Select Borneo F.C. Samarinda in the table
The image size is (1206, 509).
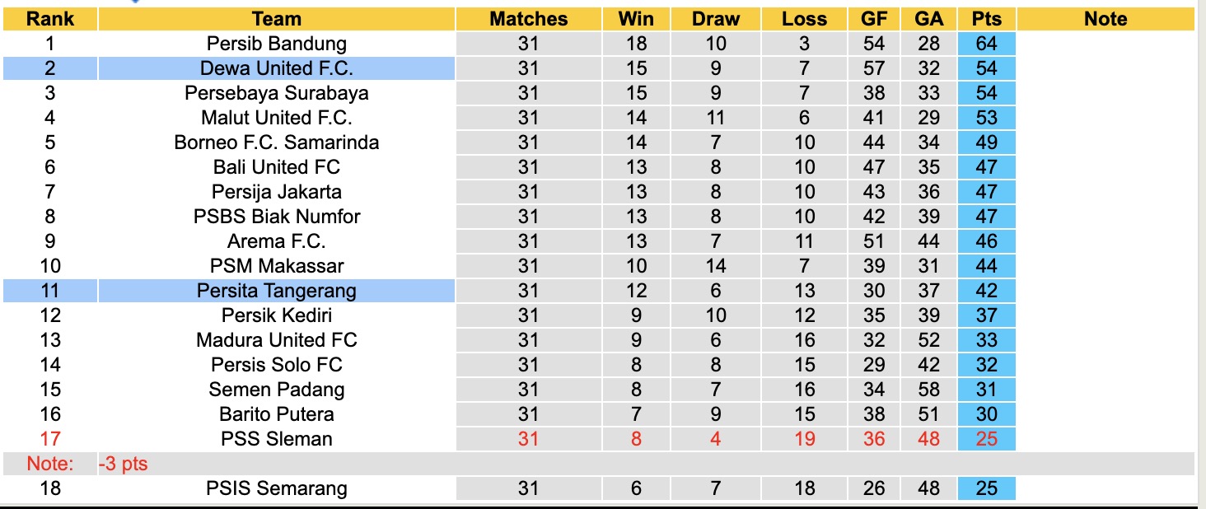(x=277, y=142)
